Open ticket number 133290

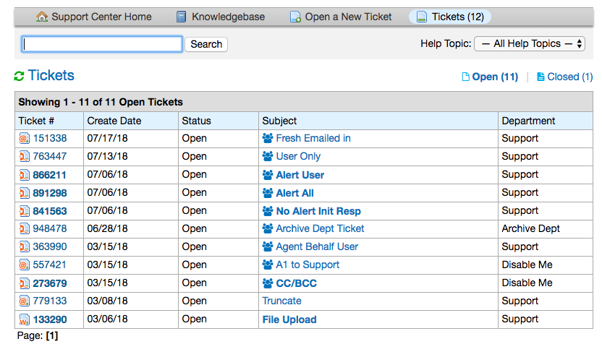tap(50, 319)
